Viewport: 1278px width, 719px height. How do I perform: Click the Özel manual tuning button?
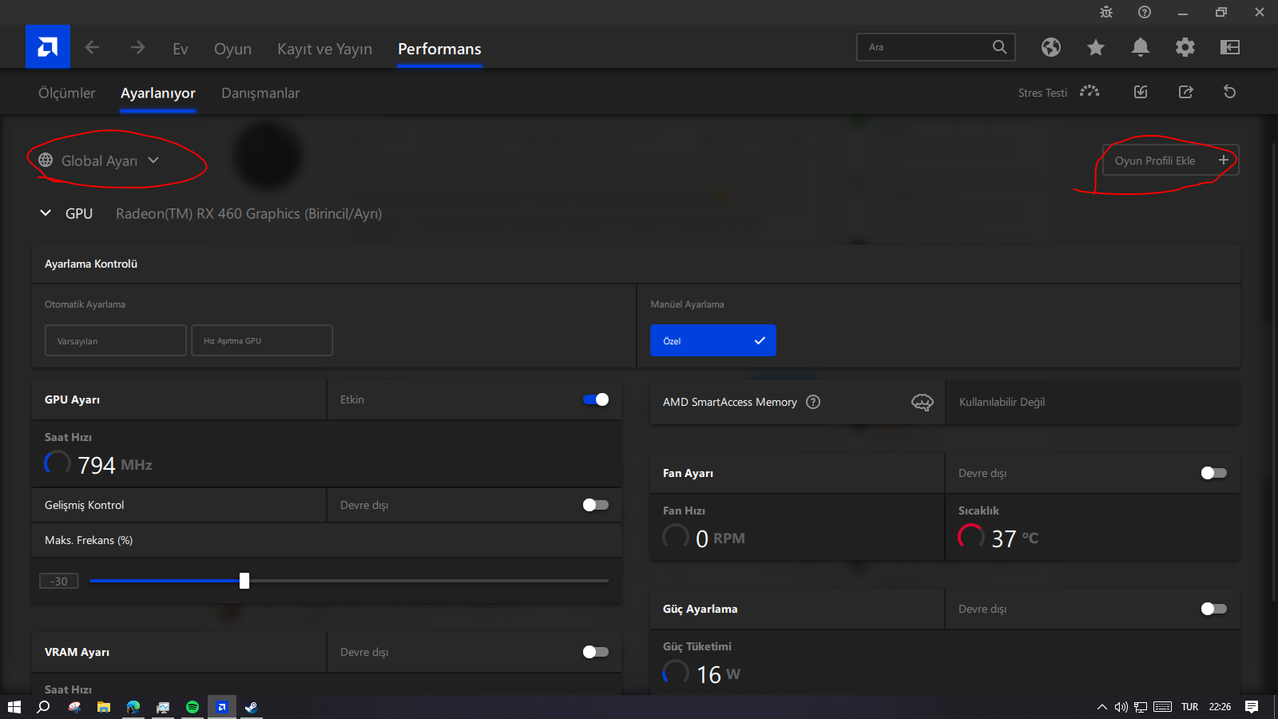pyautogui.click(x=713, y=340)
